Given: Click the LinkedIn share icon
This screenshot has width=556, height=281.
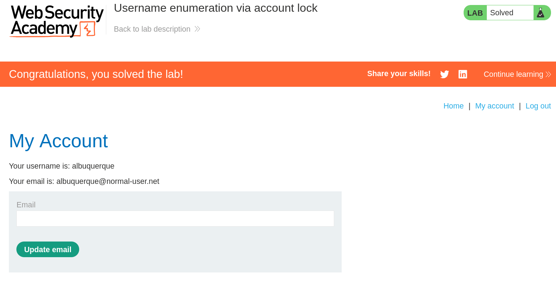Looking at the screenshot, I should tap(463, 74).
